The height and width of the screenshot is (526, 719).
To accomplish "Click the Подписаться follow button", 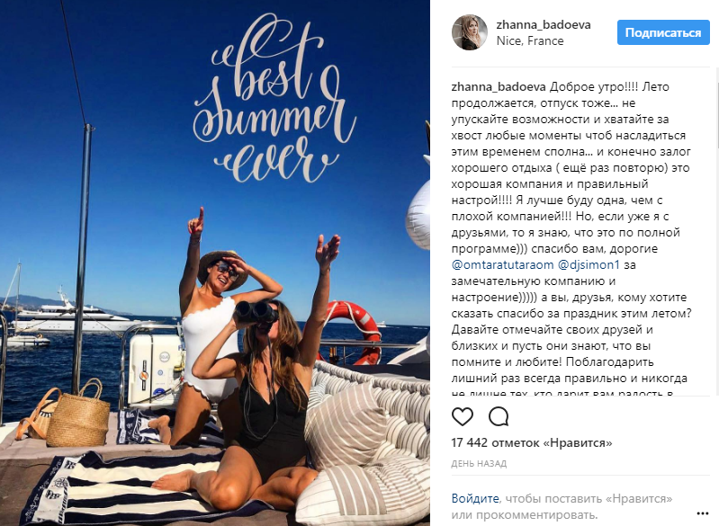I will [663, 32].
